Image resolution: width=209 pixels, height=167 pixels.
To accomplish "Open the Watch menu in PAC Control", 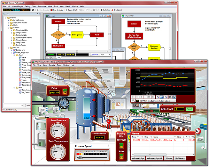I will click(x=68, y=6).
